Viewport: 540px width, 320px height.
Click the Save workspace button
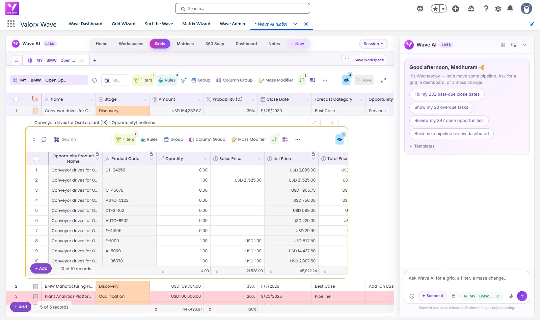[x=369, y=60]
